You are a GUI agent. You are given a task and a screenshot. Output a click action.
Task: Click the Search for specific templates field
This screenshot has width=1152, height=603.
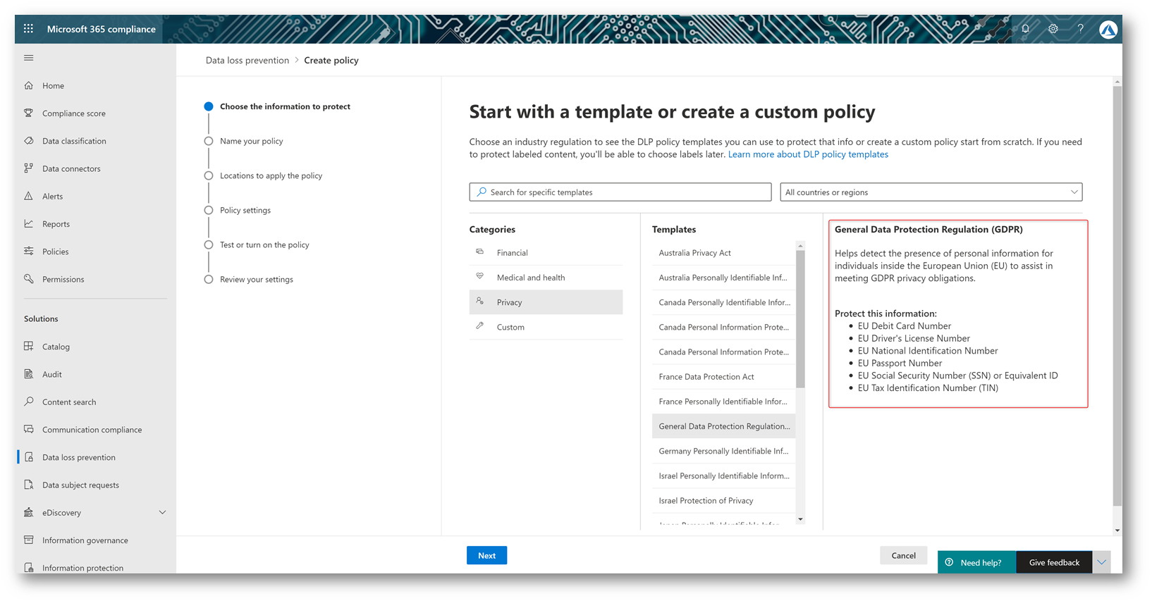click(x=620, y=192)
